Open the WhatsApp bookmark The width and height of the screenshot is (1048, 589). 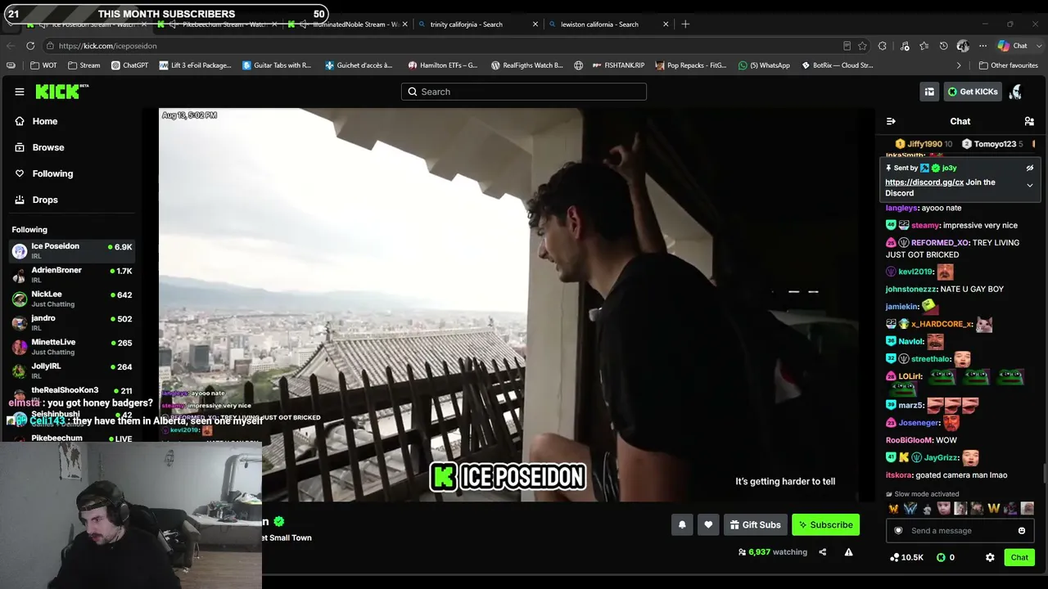764,65
